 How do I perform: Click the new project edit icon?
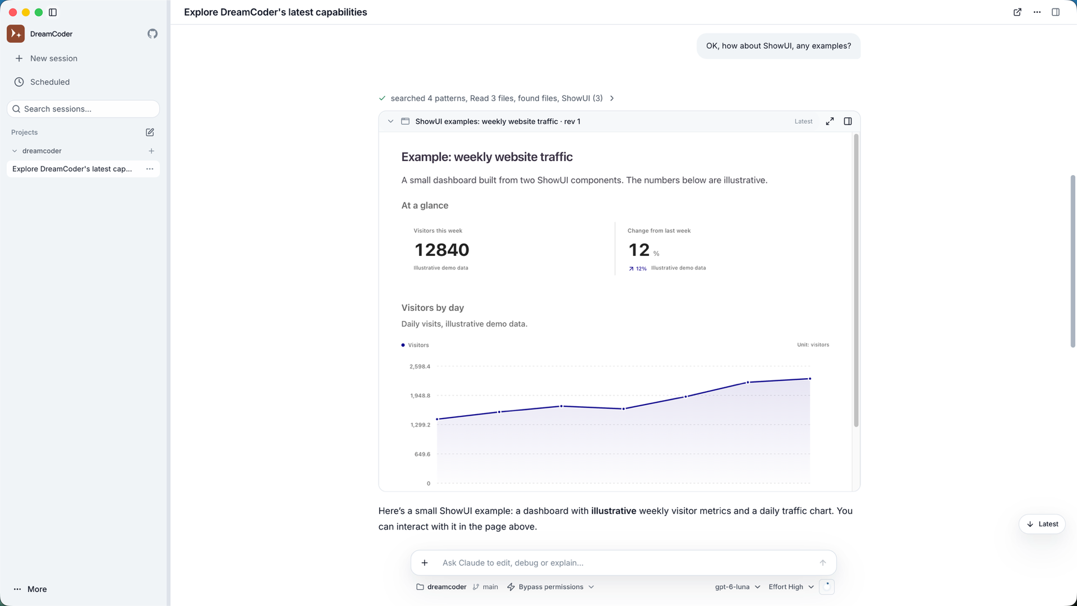(x=150, y=132)
